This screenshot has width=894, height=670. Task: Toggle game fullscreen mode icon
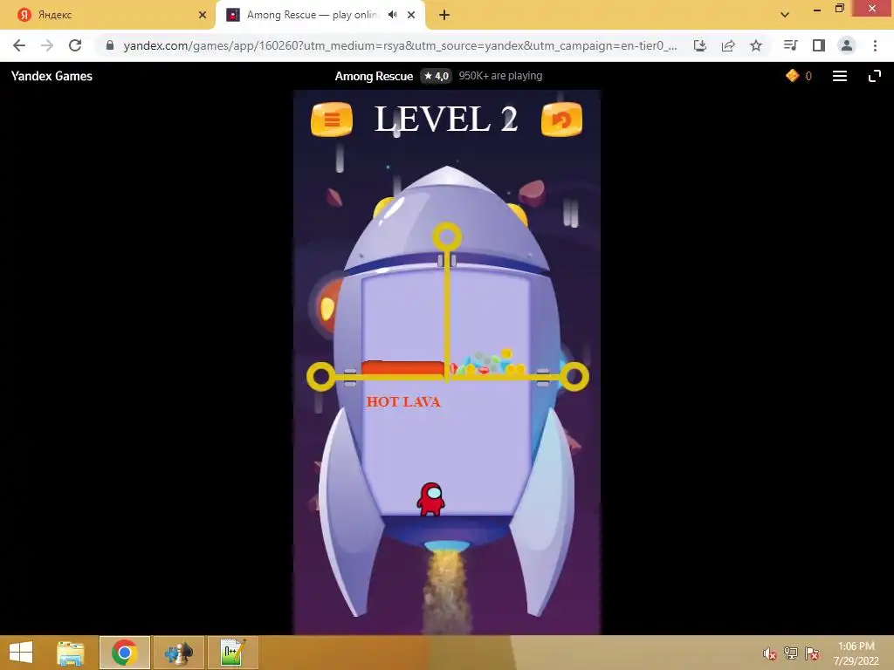[875, 76]
